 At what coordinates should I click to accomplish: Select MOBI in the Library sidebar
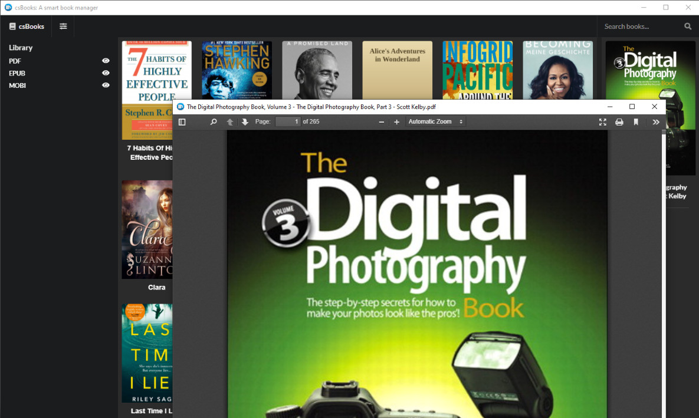click(17, 85)
